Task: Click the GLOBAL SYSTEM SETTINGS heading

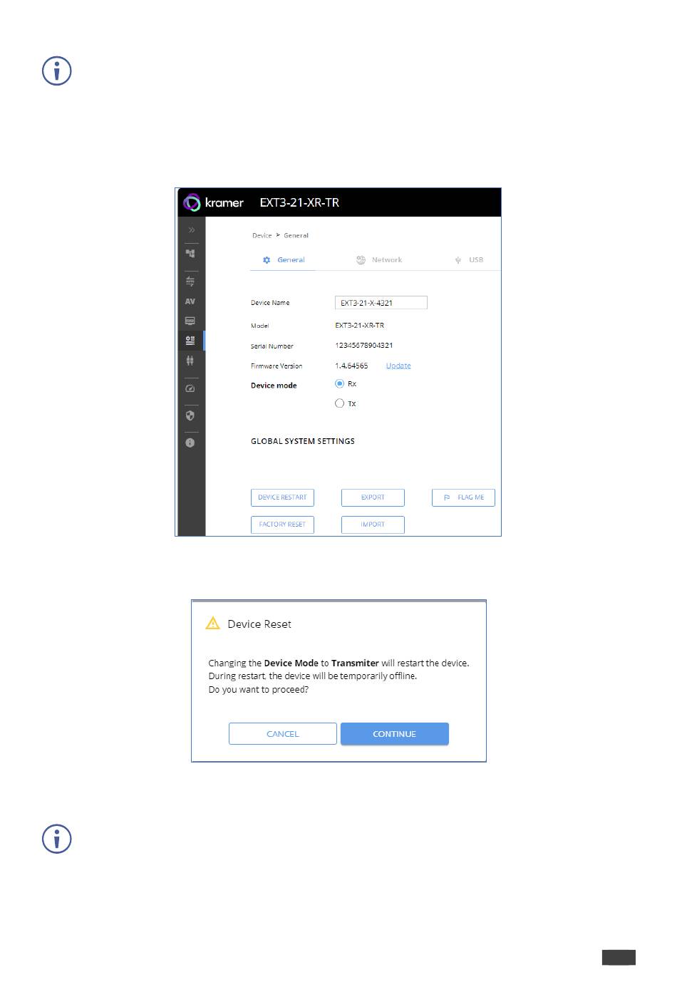Action: coord(303,441)
